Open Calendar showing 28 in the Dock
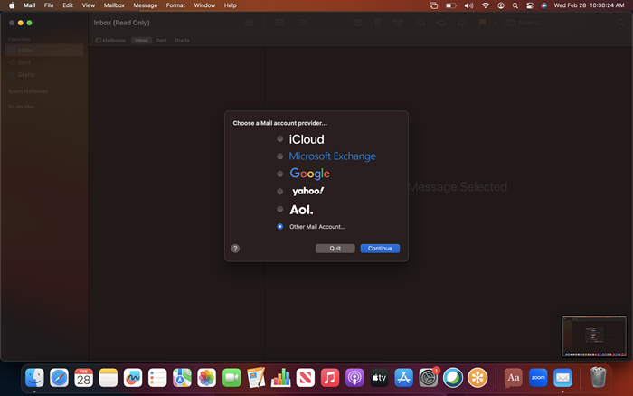 84,378
